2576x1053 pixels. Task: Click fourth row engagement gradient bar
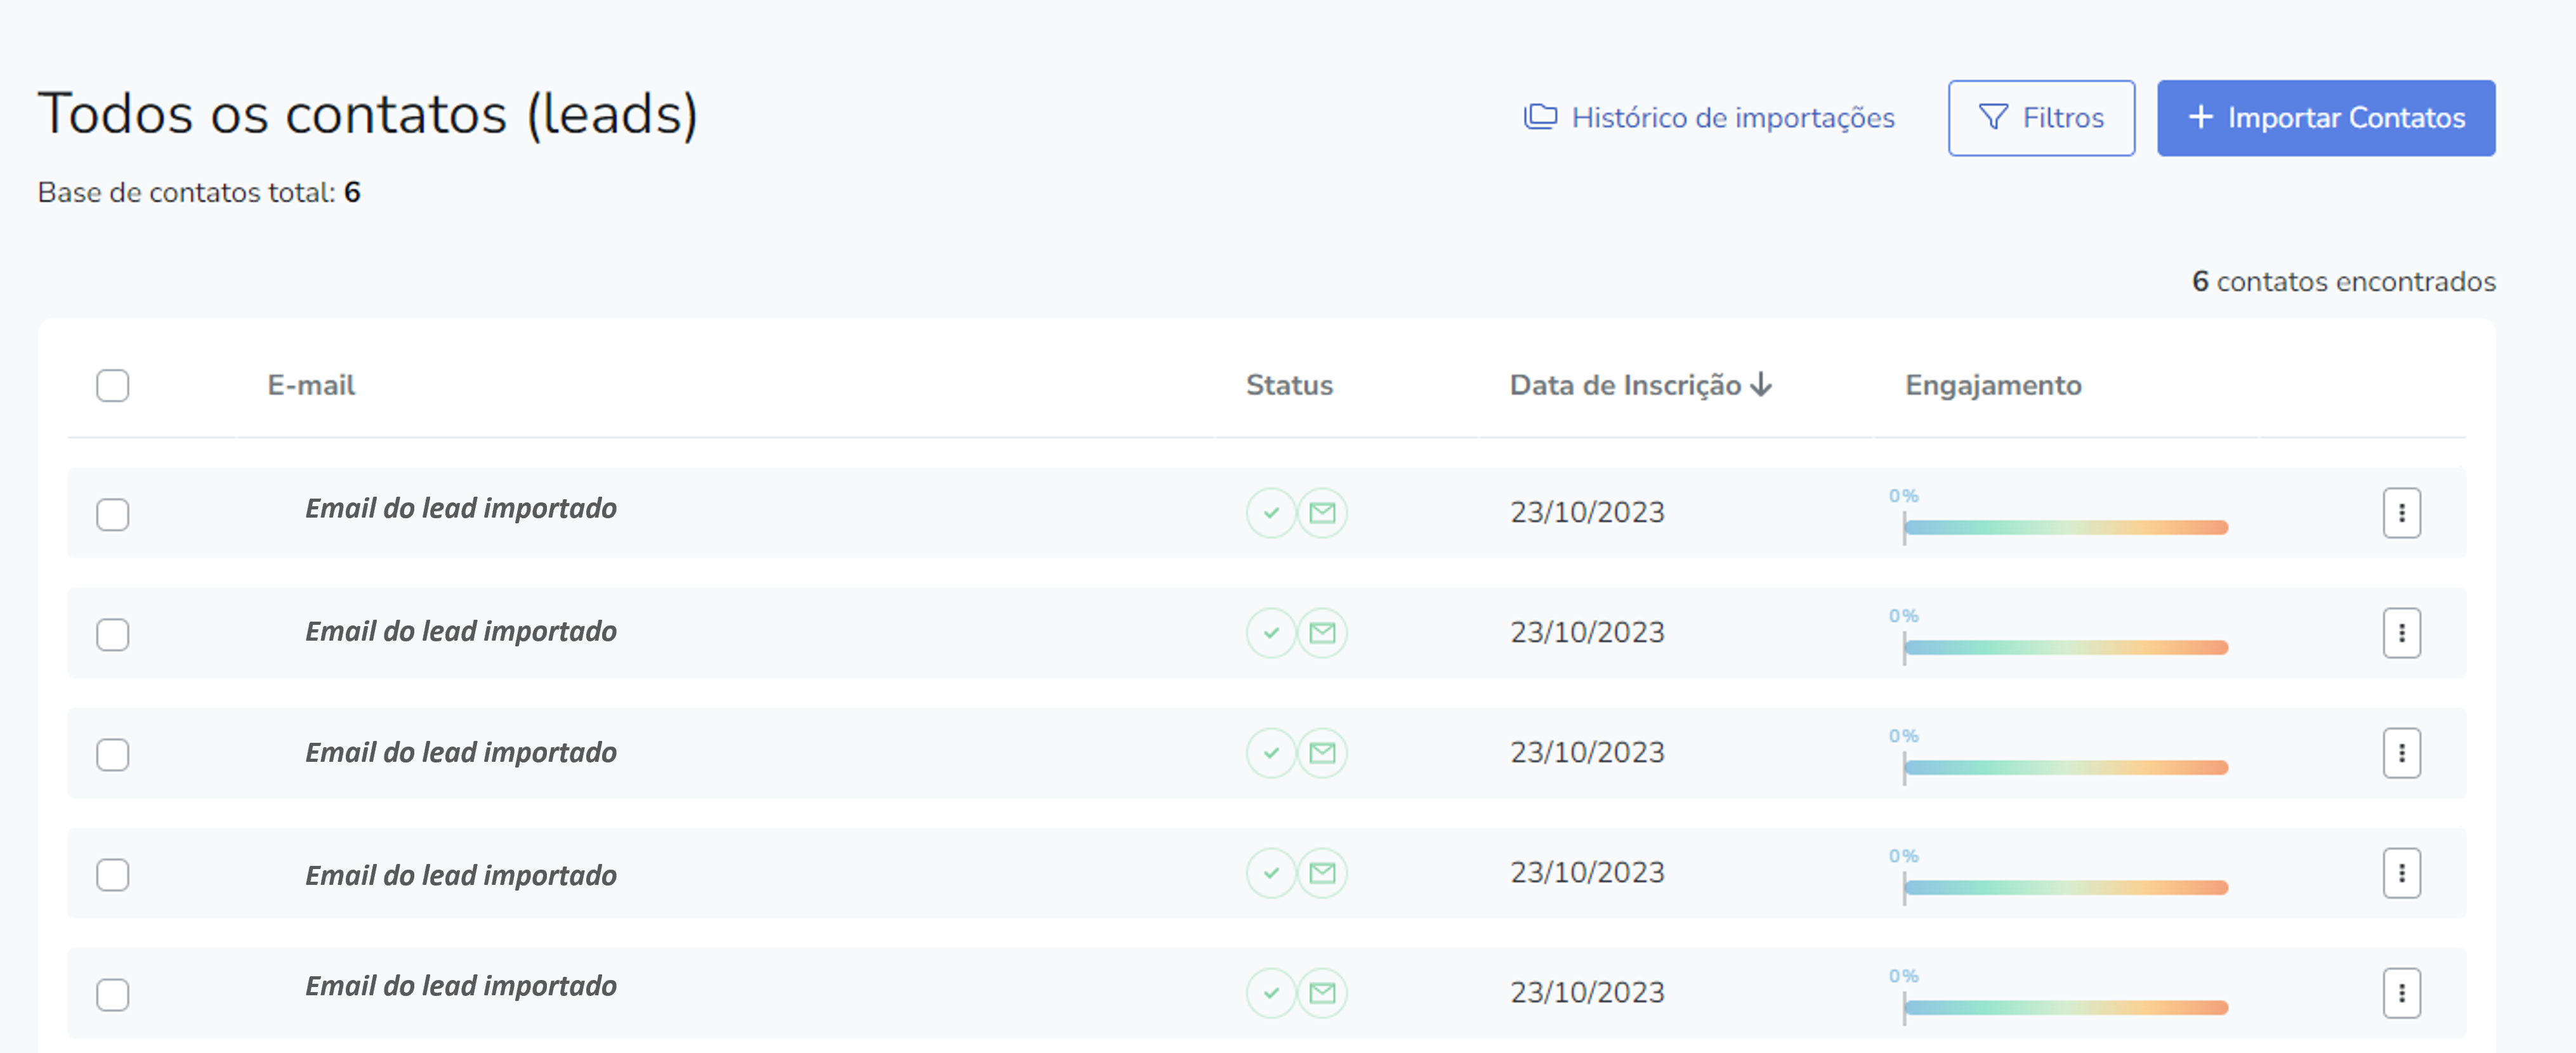pyautogui.click(x=2066, y=888)
